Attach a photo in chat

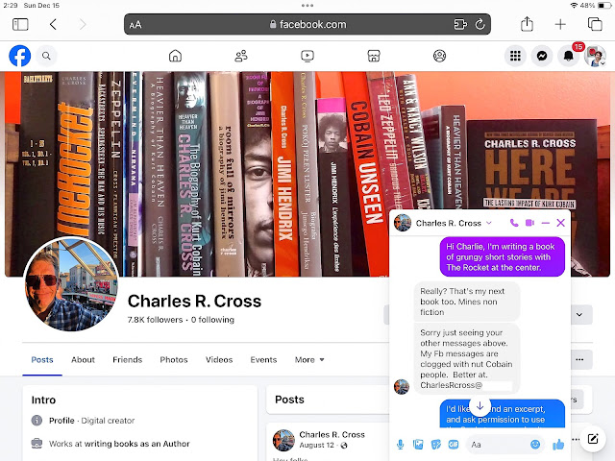click(x=418, y=444)
